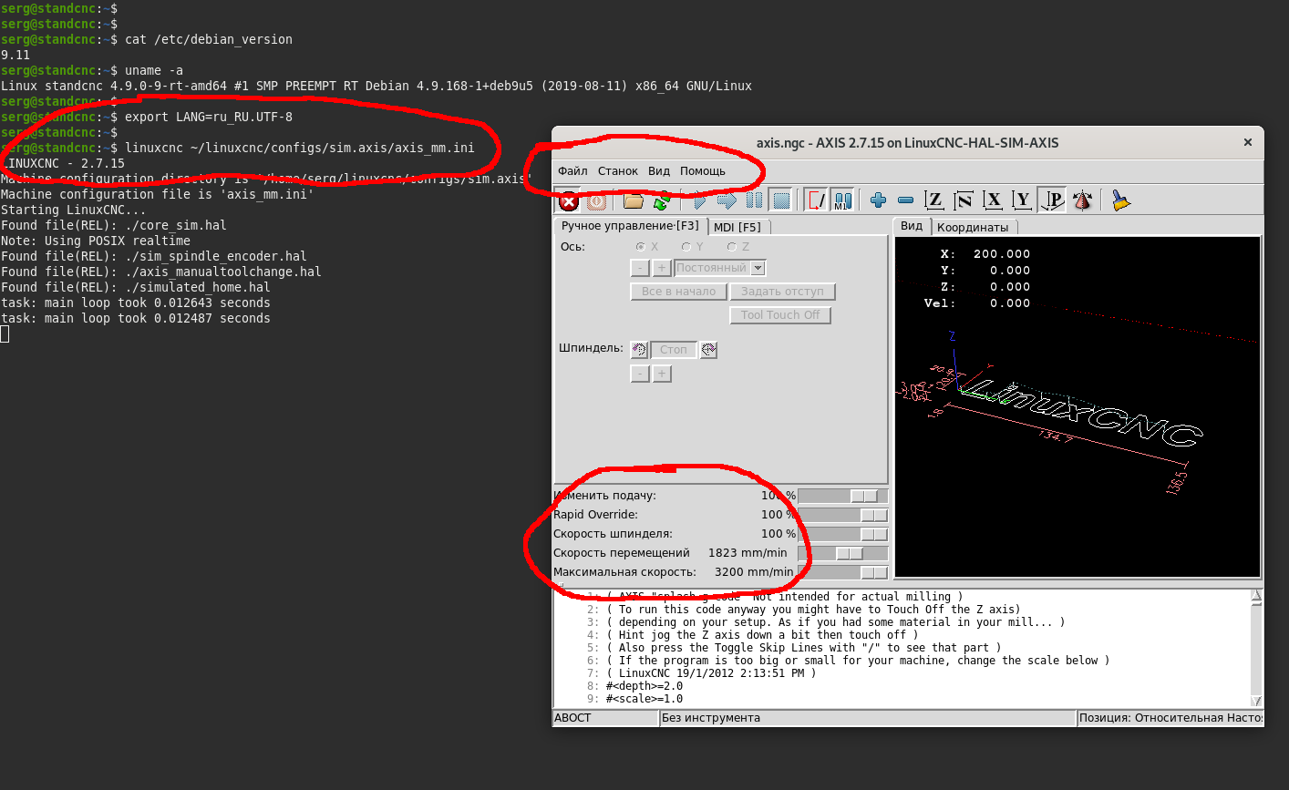1289x790 pixels.
Task: Select the Вид preview tab
Action: point(912,226)
